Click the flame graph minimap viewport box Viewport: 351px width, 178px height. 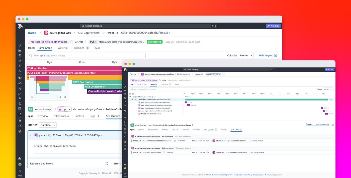point(42,85)
